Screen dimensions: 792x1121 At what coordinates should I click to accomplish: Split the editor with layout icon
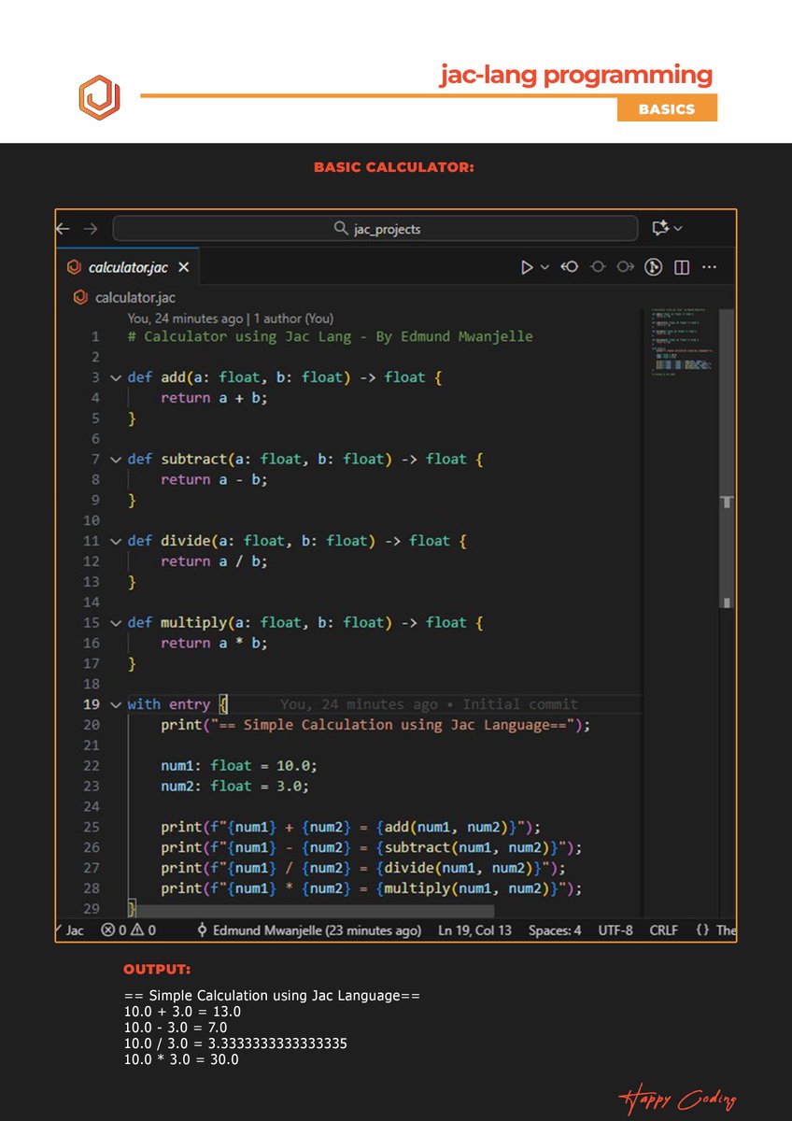682,267
